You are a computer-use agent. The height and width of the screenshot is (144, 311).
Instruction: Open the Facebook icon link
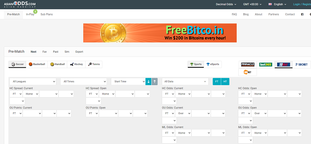coord(302,14)
